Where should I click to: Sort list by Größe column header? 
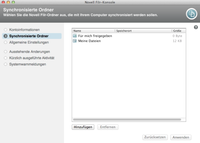[179, 31]
